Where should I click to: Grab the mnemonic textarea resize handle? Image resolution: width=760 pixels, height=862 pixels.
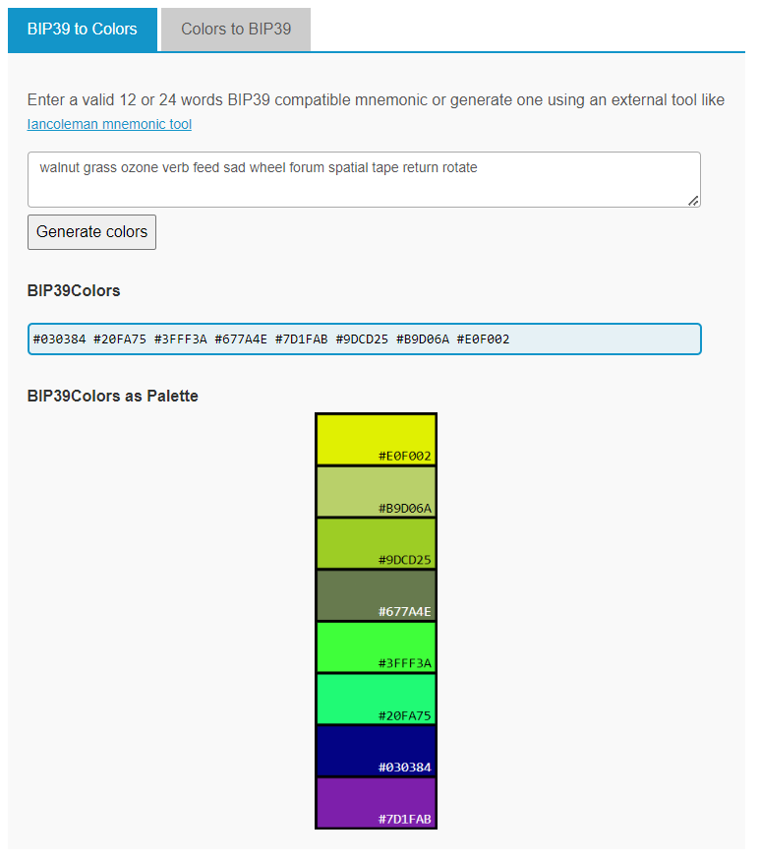[693, 200]
